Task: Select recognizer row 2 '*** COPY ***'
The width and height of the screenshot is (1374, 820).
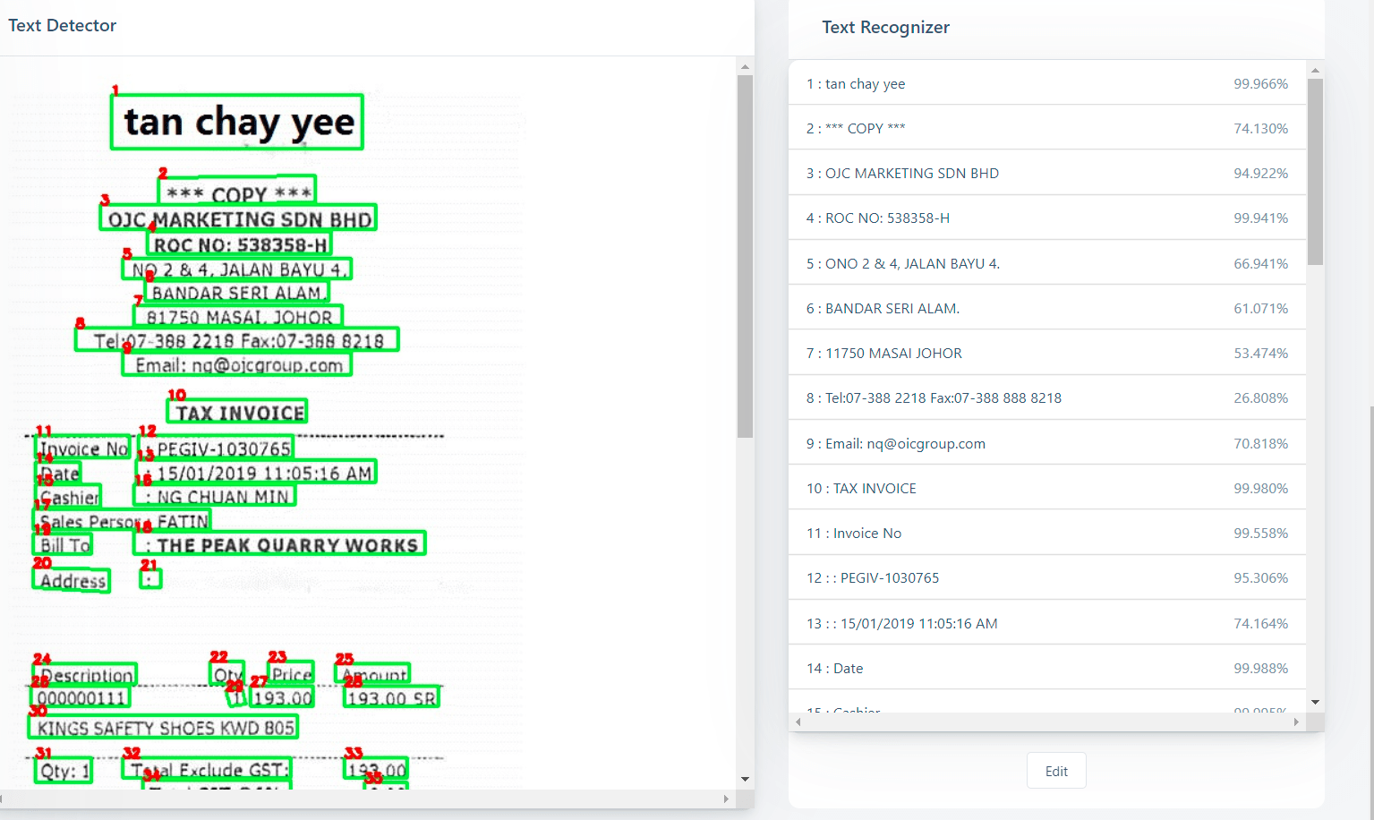Action: tap(1046, 128)
